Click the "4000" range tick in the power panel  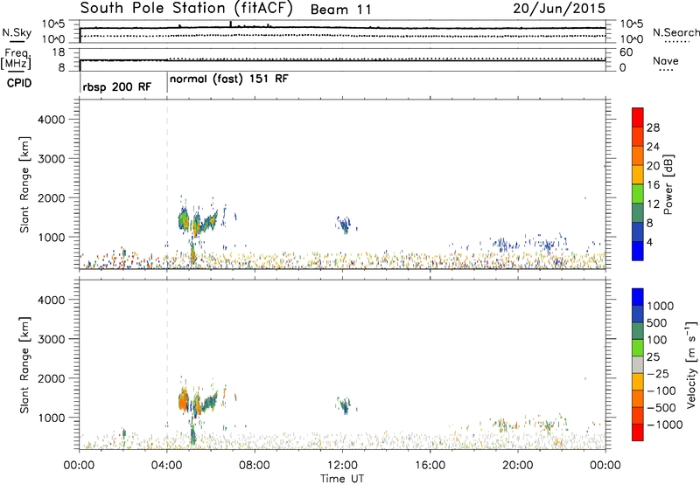click(51, 120)
